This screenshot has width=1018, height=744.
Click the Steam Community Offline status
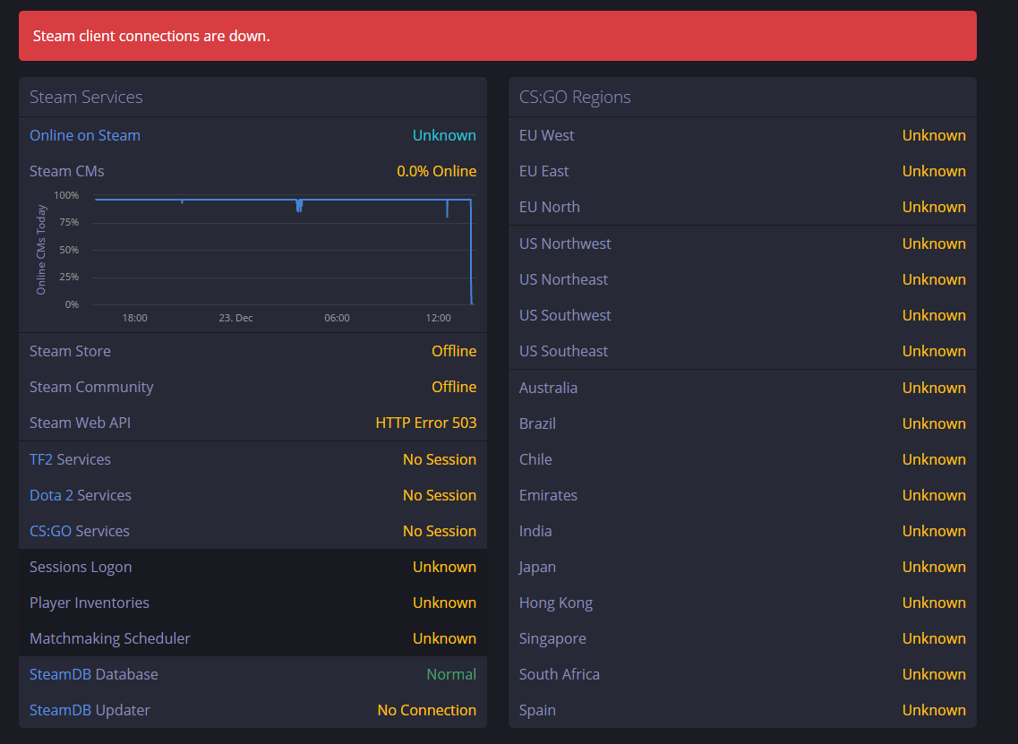[454, 386]
